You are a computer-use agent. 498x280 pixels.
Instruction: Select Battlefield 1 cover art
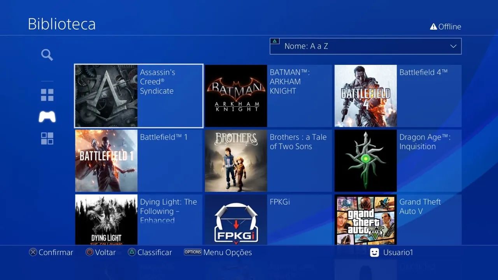[106, 161]
